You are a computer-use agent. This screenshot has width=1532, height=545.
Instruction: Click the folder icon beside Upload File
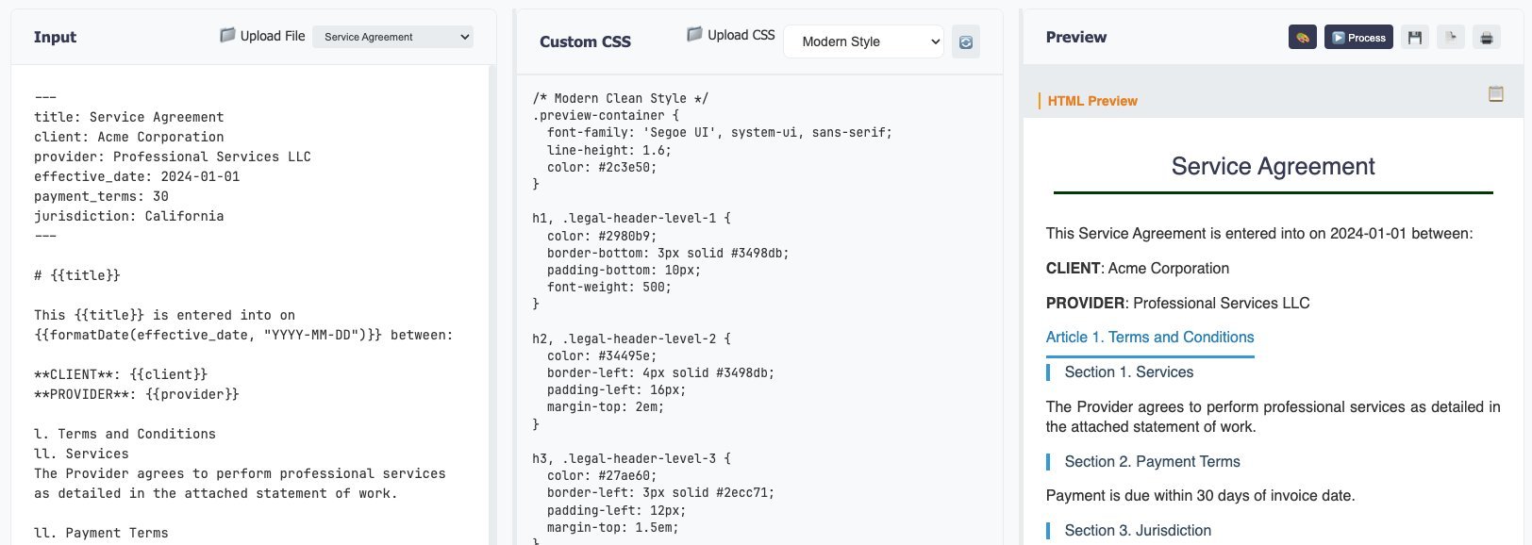tap(227, 35)
